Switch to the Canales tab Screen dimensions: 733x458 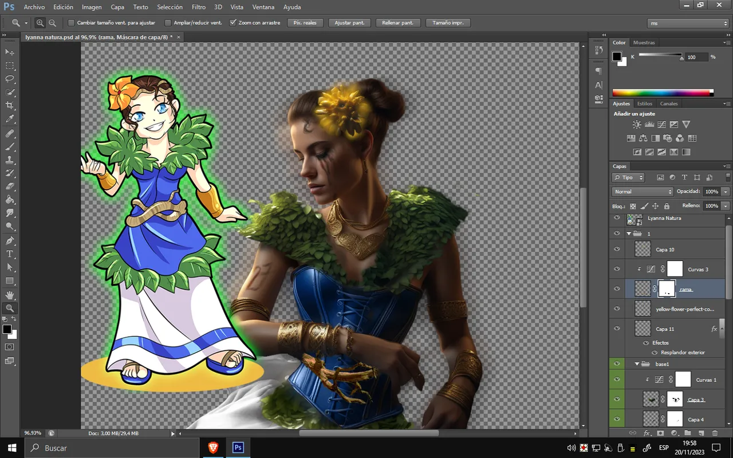pos(669,104)
